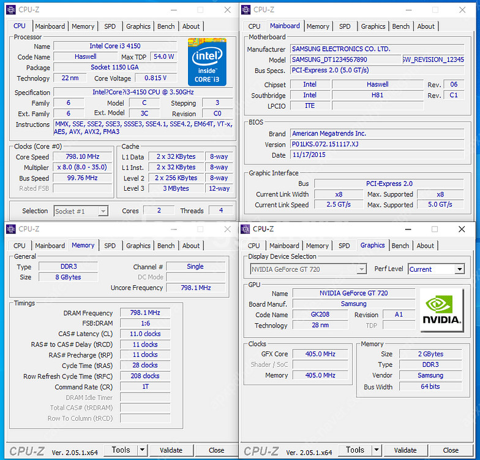Choose SPD tab in the Graphics tab window
480x460 pixels.
344,245
